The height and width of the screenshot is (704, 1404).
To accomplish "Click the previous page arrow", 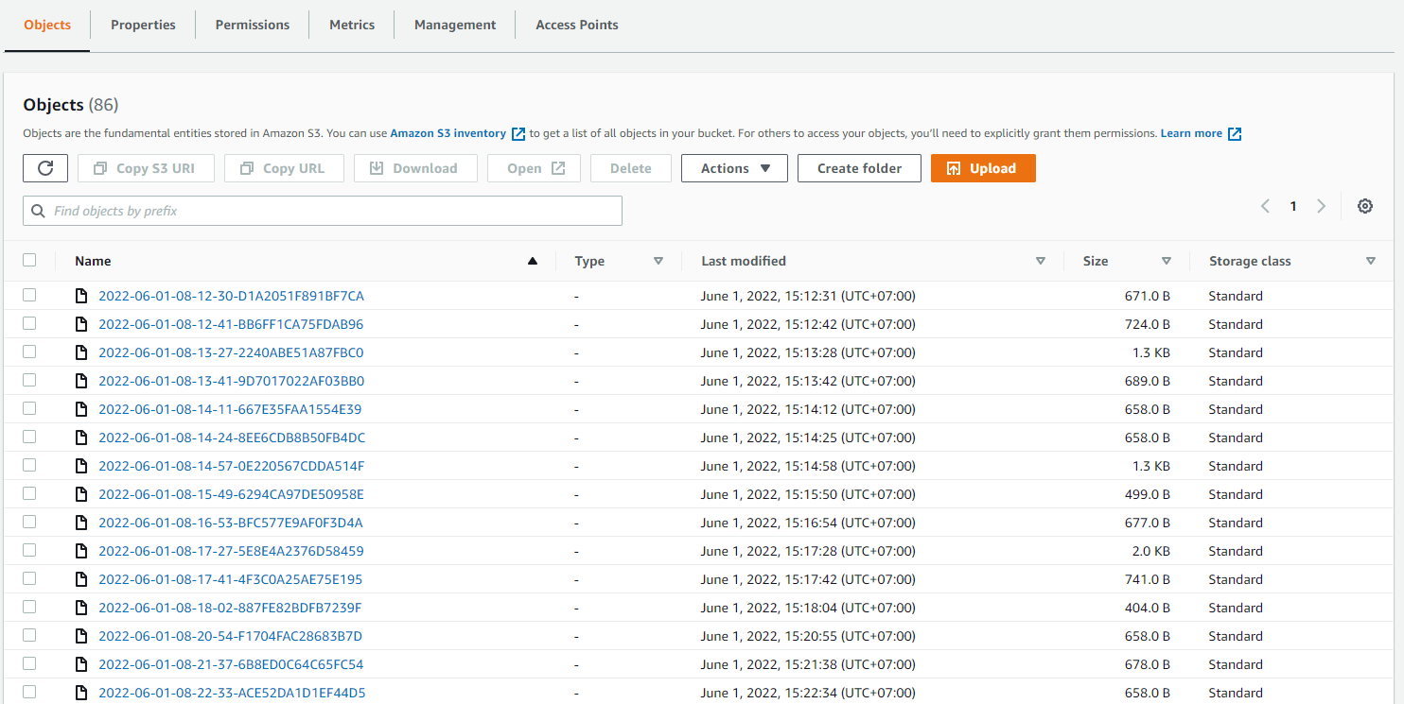I will click(1265, 205).
